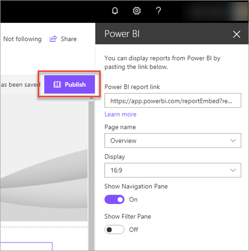The height and width of the screenshot is (251, 249).
Task: Click the 'as been saved' status message
Action: coord(20,85)
